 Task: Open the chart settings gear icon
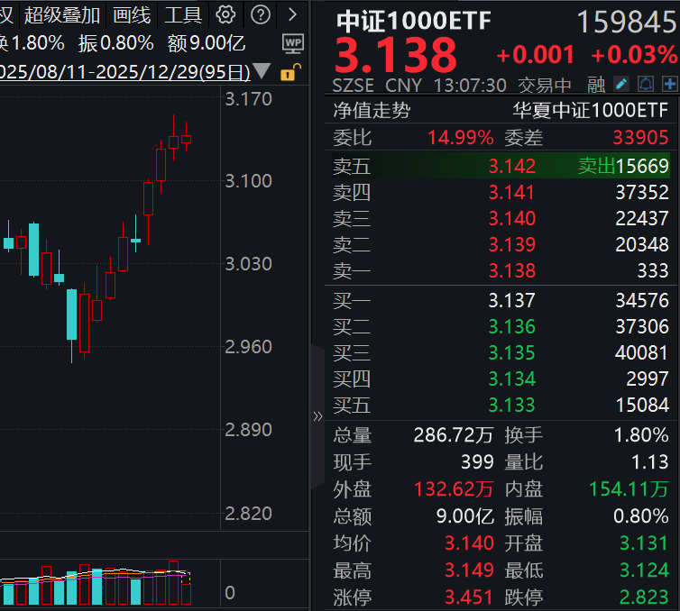click(x=226, y=14)
